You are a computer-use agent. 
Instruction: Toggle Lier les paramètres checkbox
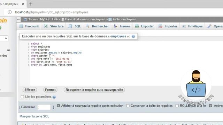[x=22, y=97]
